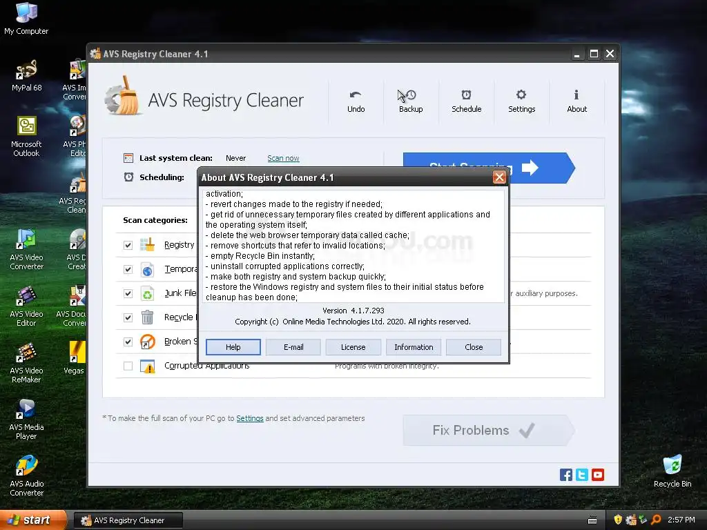Click the Version 4.1.7.293 text
707x530 pixels.
coord(353,311)
